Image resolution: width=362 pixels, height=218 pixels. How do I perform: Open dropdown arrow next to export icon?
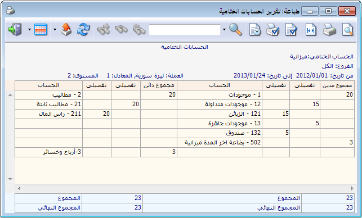[55, 30]
